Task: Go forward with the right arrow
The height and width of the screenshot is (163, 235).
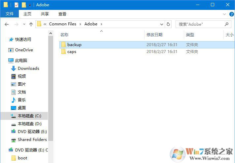Action: pyautogui.click(x=16, y=24)
